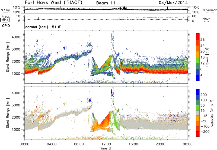Click the '-200' velocity colorbar tick label
This screenshot has width=217, height=150.
205,132
